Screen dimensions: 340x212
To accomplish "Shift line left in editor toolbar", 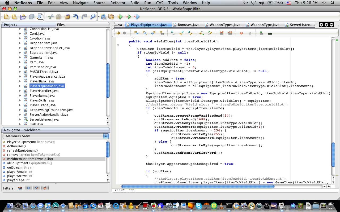I will point(222,33).
